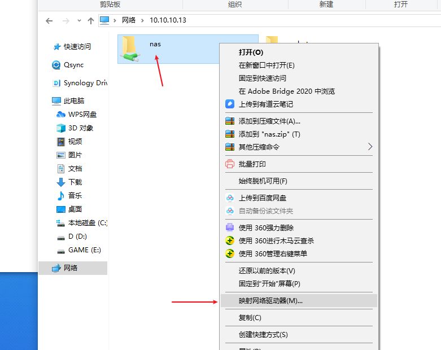Viewport: 441px width, 350px height.
Task: Choose 在 Adobe Bridge 2020 中浏览
Action: click(x=287, y=91)
